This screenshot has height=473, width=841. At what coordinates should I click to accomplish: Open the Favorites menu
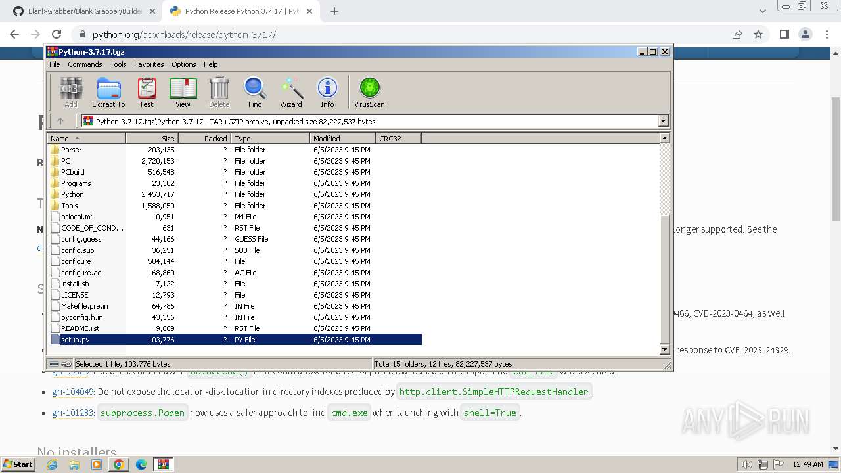click(x=149, y=64)
